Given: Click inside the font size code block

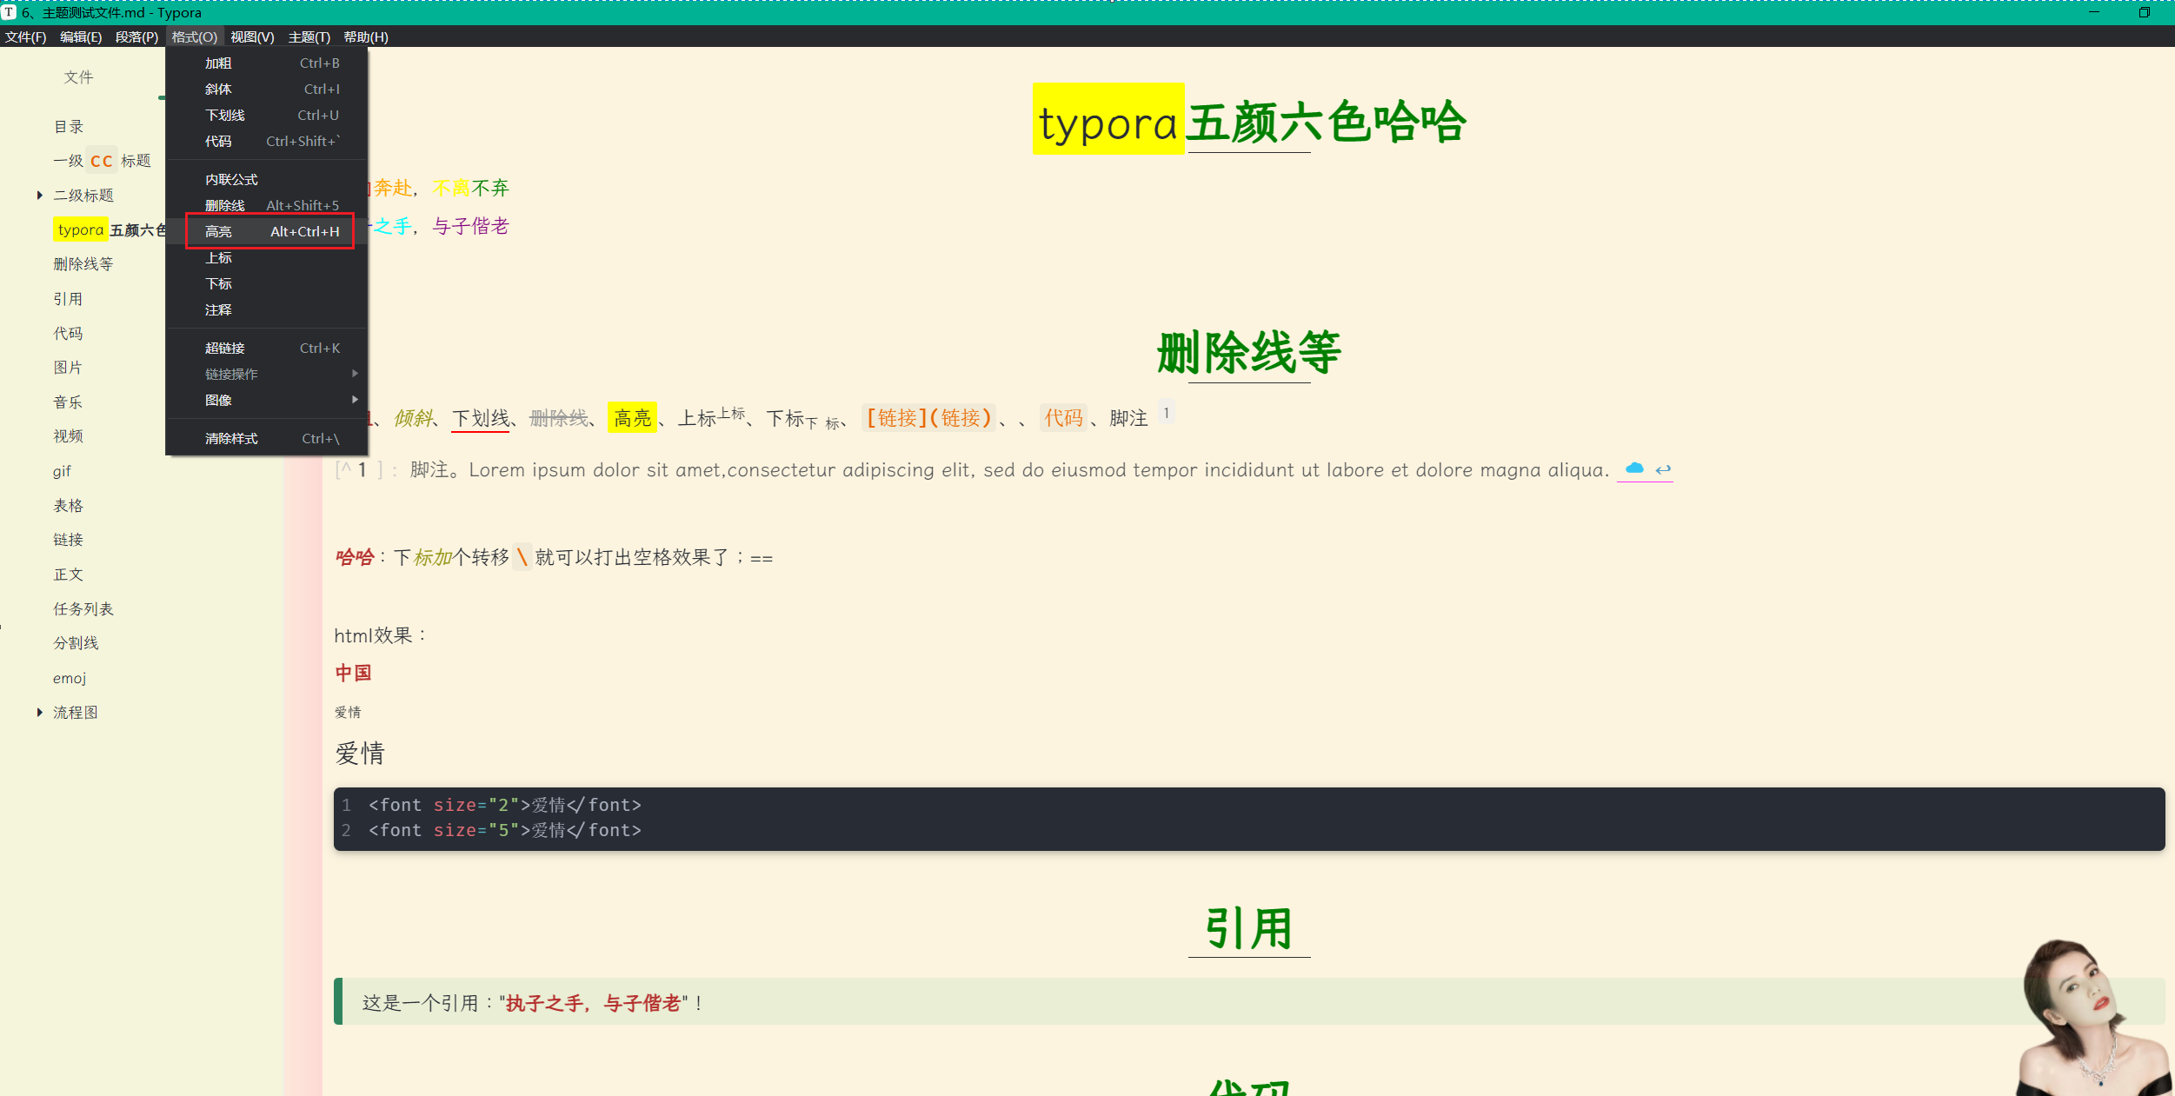Looking at the screenshot, I should coord(1249,819).
